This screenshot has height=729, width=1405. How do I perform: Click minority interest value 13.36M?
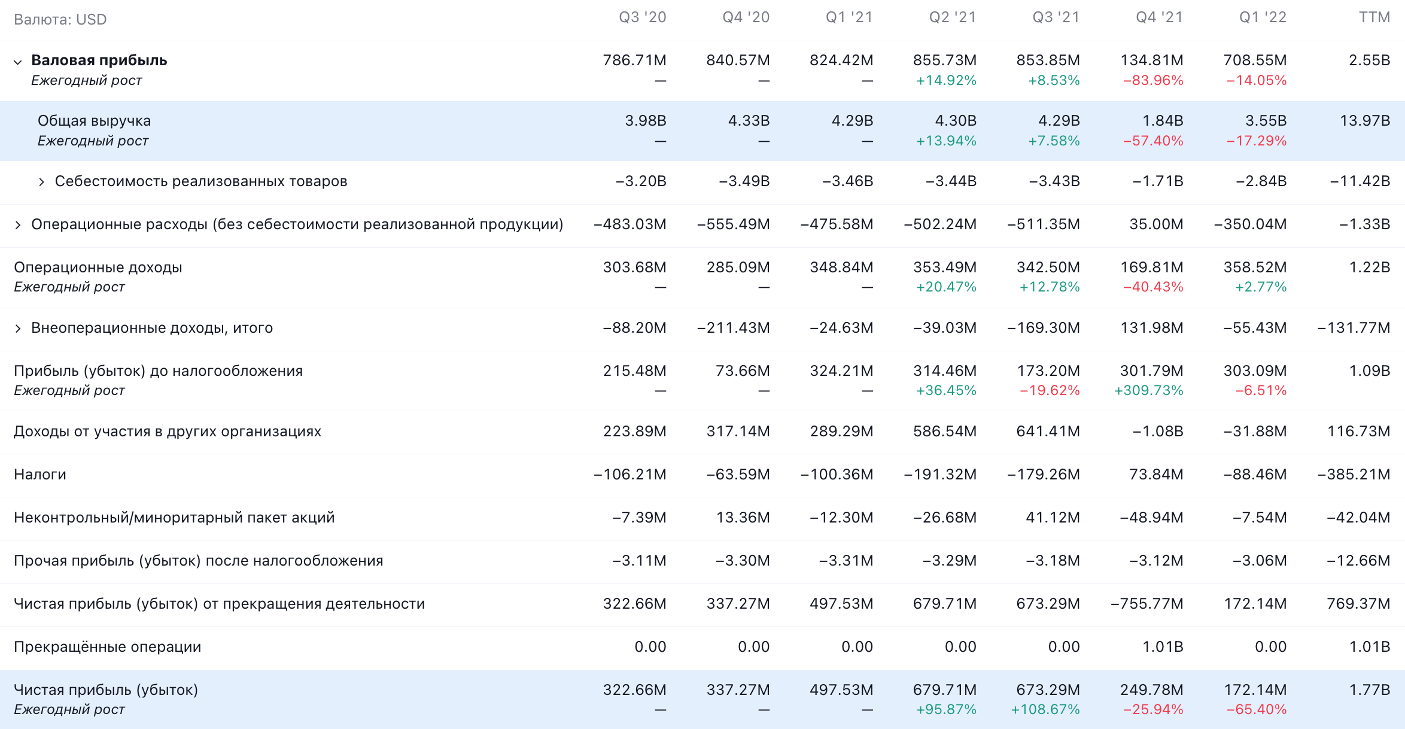(743, 518)
